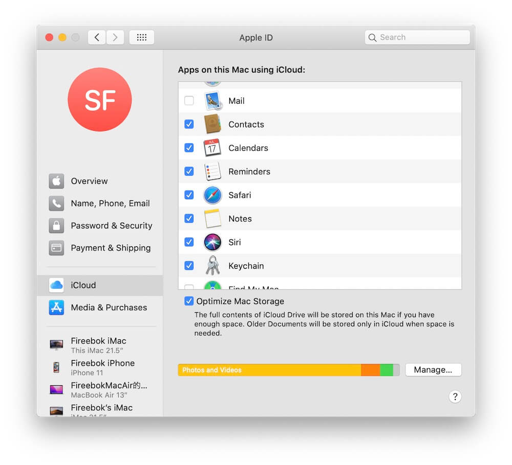Click the Manage... storage button
The height and width of the screenshot is (465, 512).
(x=433, y=370)
